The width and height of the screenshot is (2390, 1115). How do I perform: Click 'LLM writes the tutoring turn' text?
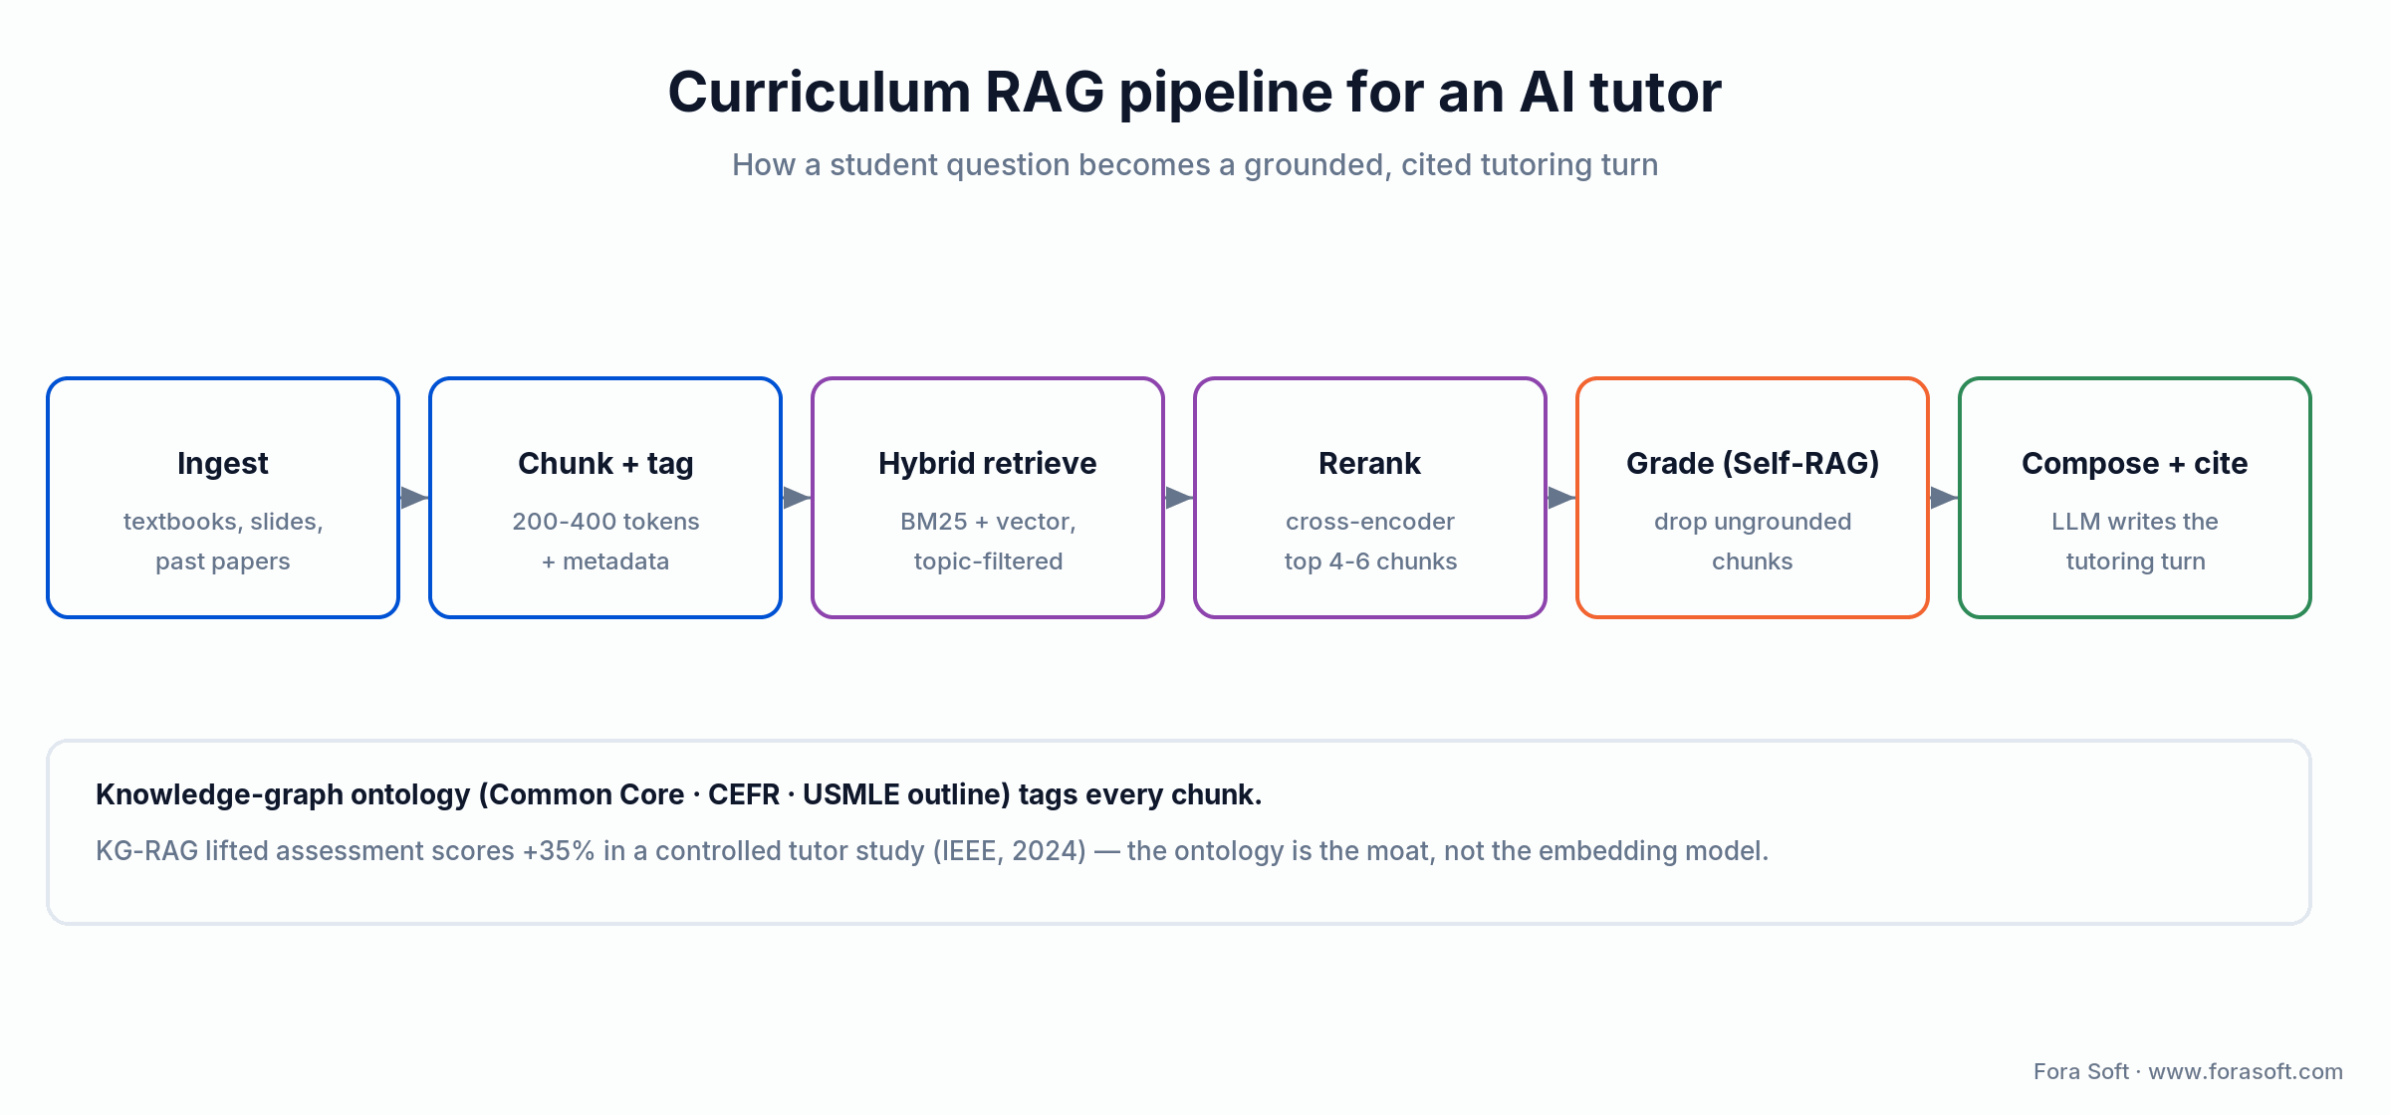point(2135,542)
